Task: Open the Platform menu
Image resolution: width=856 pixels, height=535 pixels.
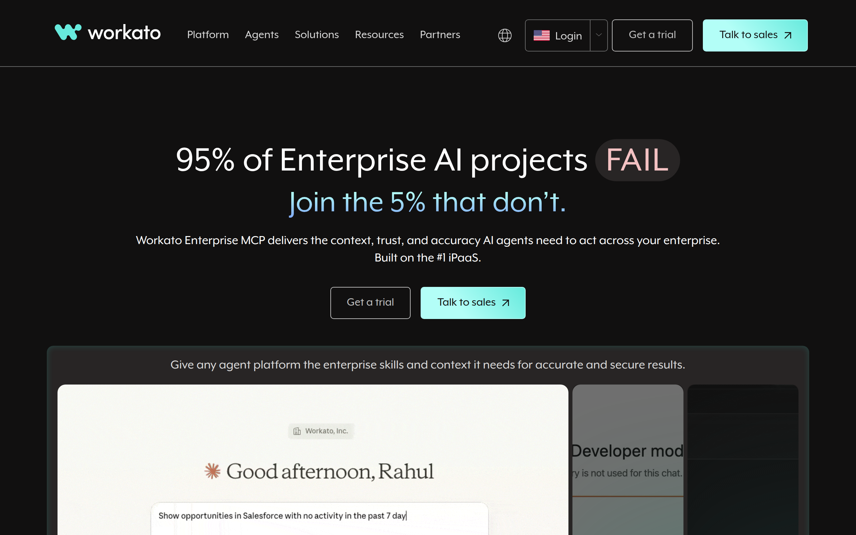Action: click(208, 35)
